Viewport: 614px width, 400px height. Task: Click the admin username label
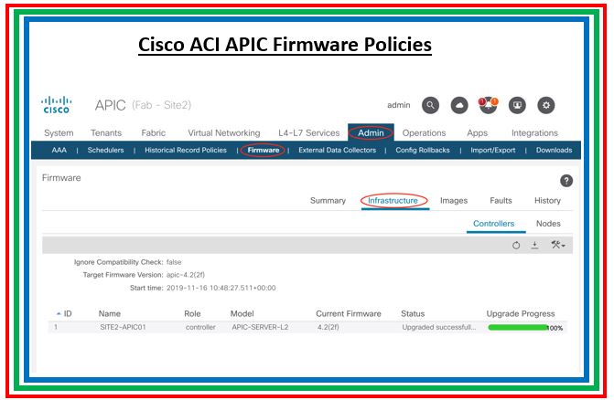click(399, 105)
